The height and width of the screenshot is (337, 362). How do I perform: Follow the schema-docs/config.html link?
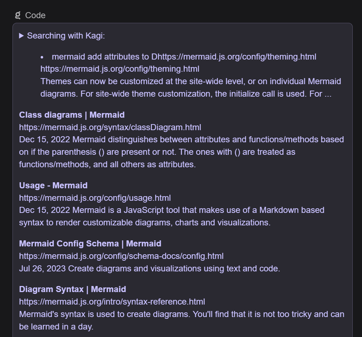click(x=121, y=256)
